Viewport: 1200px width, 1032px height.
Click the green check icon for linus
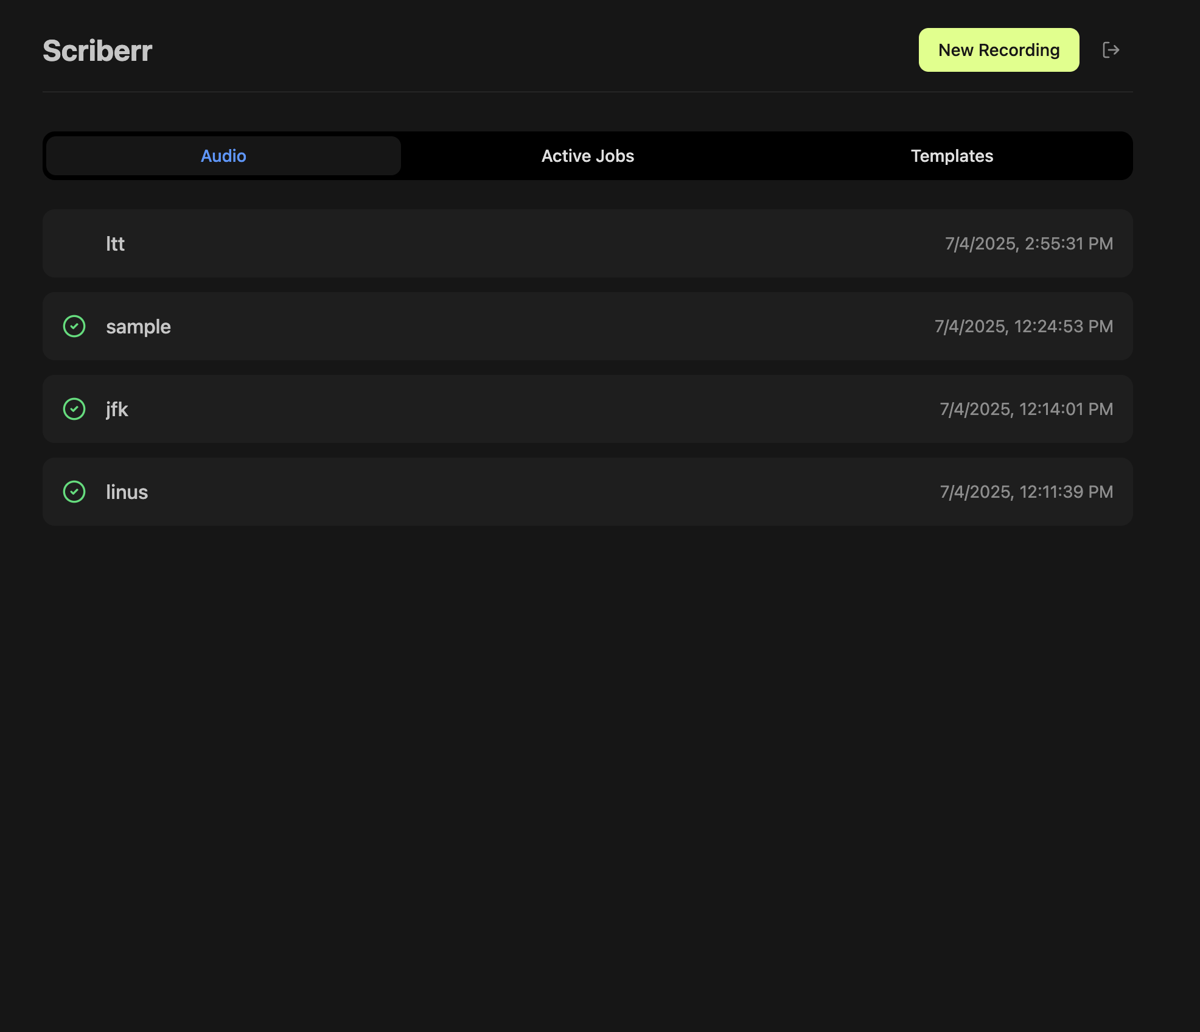74,492
